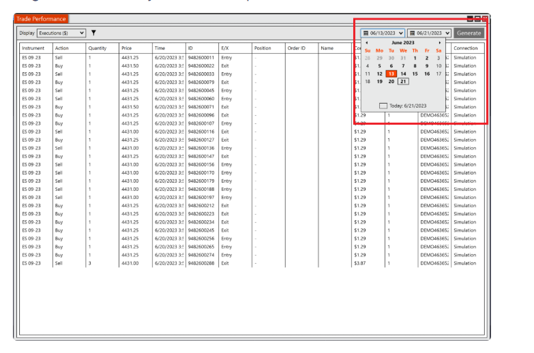Minimize the Trade Performance window
Screen dimensions: 534x353
[470, 19]
